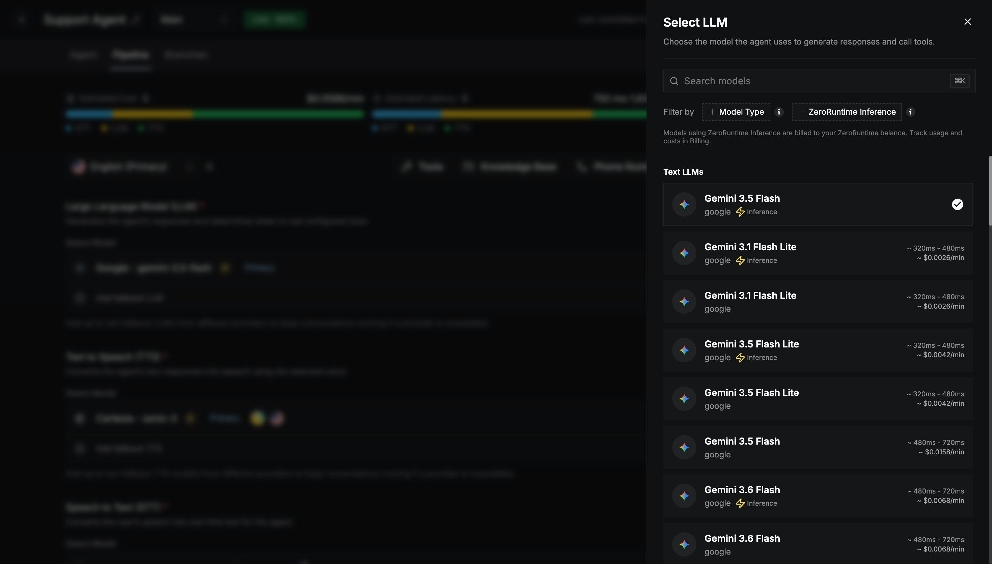Screen dimensions: 992x564
Task: Choose Gemini 3.5 Flash Lite with Inference badge
Action: (818, 350)
